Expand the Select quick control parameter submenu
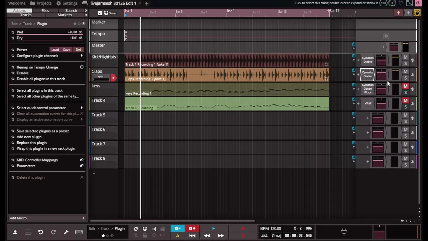Image resolution: width=428 pixels, height=241 pixels. coord(82,108)
